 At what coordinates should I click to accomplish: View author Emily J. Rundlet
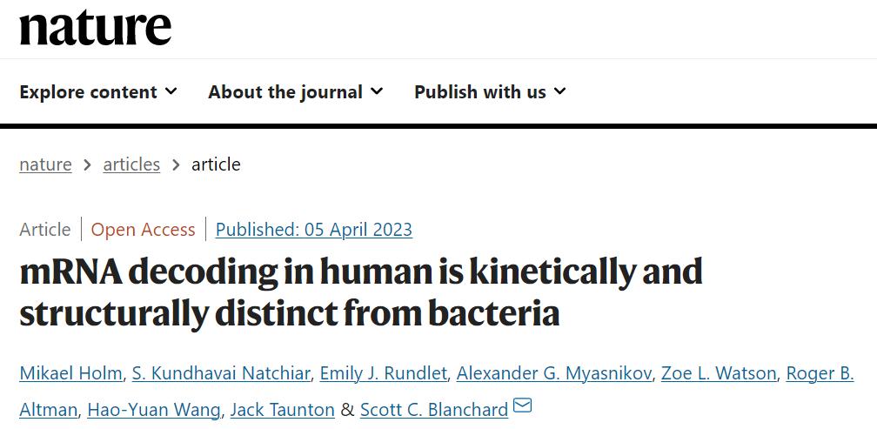tap(383, 373)
